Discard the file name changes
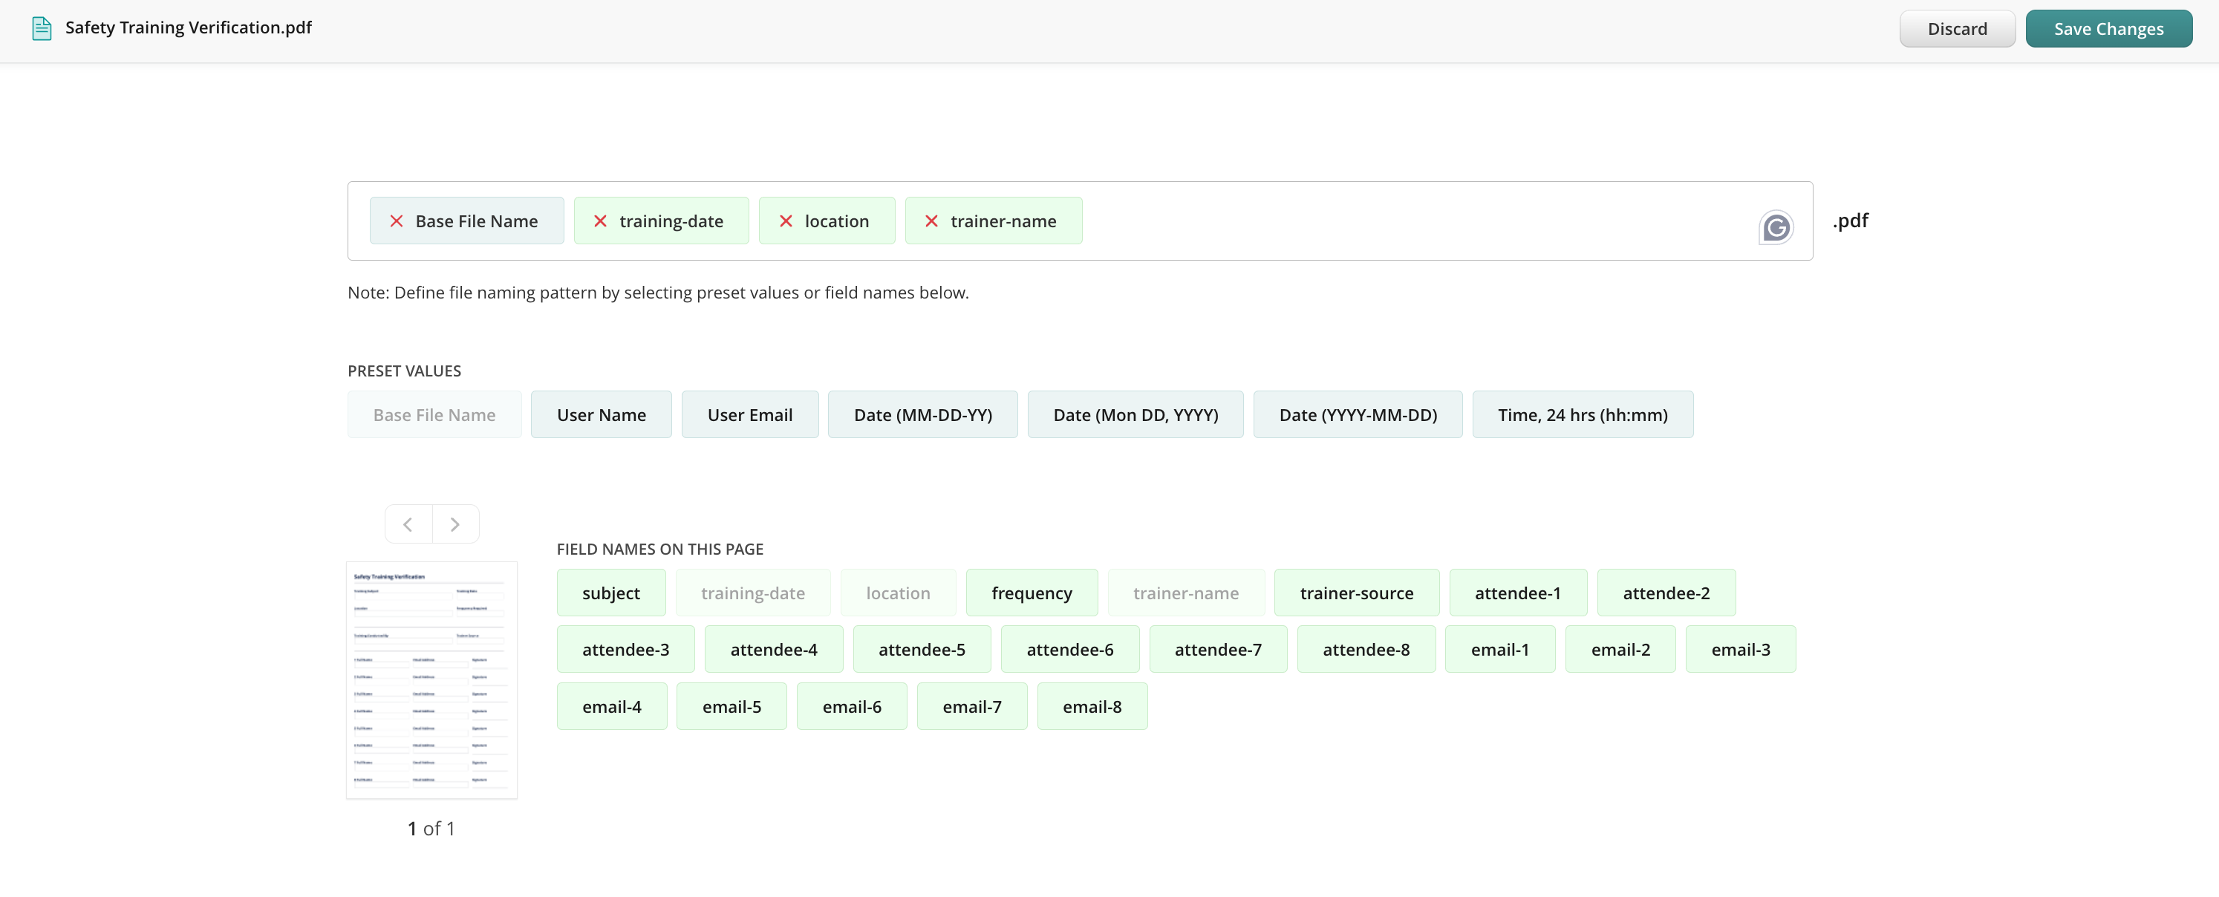 1956,29
